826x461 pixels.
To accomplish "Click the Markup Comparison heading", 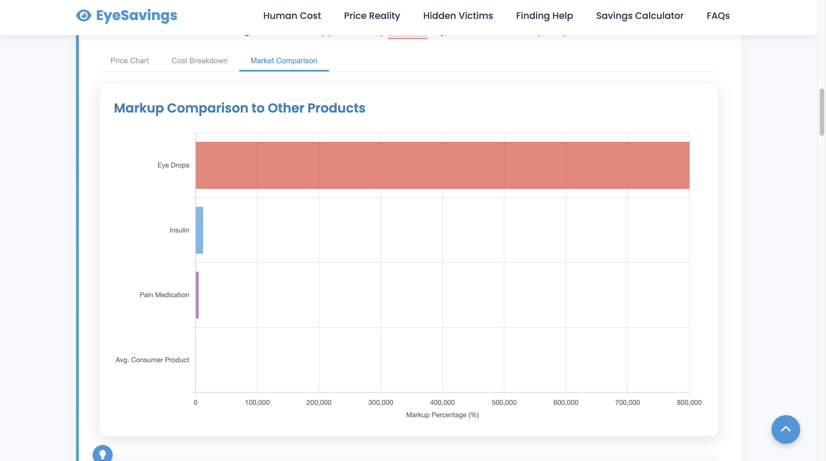I will tap(239, 108).
